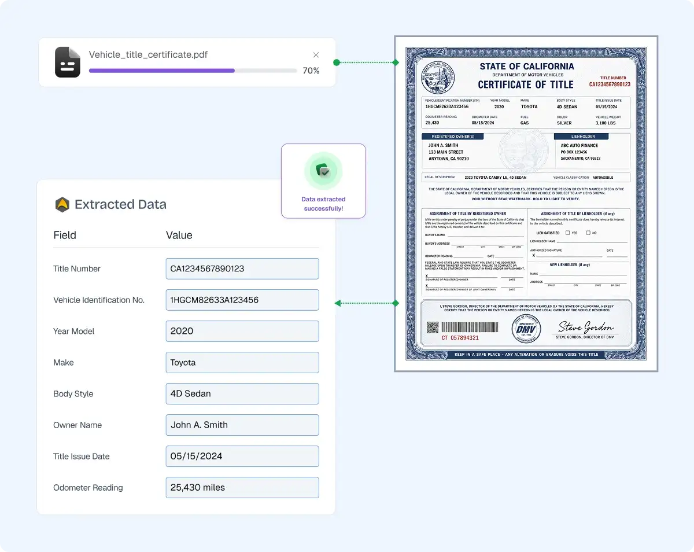Select the Extracted Data panel logo icon
The width and height of the screenshot is (694, 552).
pyautogui.click(x=62, y=204)
